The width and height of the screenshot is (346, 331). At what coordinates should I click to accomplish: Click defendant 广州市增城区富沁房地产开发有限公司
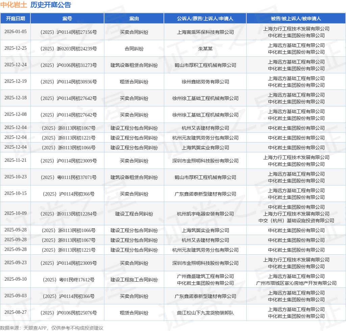point(296,283)
